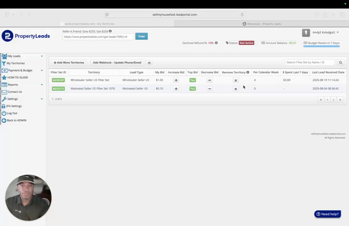Open the HOW-TO GUIDE sidebar item
Viewport: 349px width, 226px height.
tap(17, 78)
